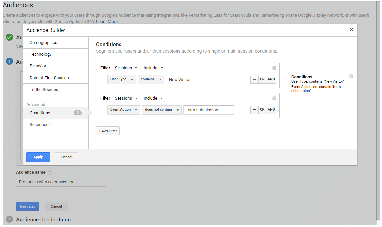
Task: Follow the Learn More link
Action: pyautogui.click(x=107, y=22)
